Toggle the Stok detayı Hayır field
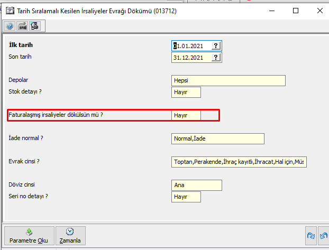The width and height of the screenshot is (329, 250). 186,92
